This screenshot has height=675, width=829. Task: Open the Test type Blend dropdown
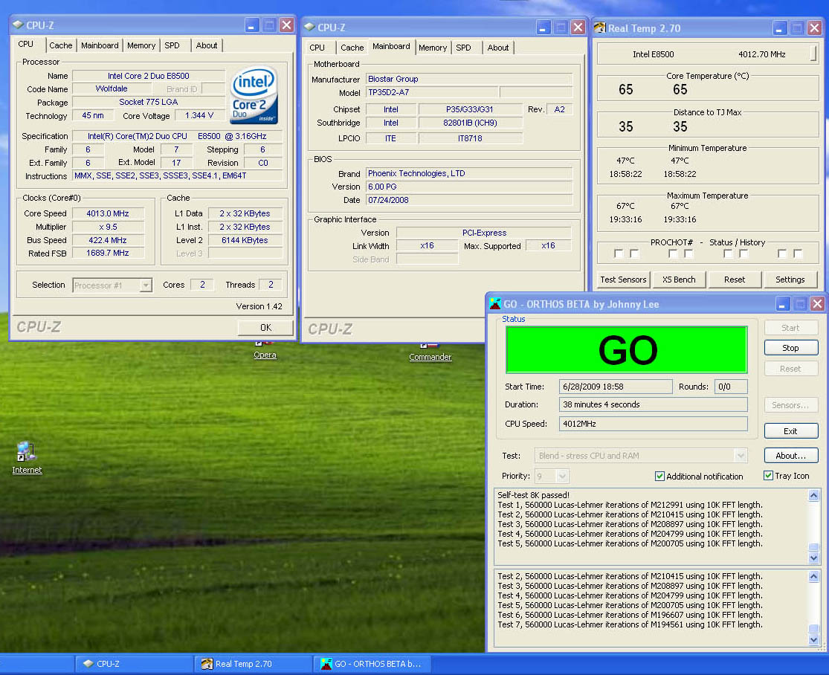click(x=740, y=456)
